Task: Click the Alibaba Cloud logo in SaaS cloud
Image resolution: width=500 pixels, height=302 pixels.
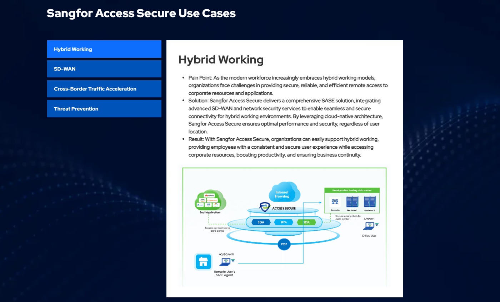Action: pos(212,200)
